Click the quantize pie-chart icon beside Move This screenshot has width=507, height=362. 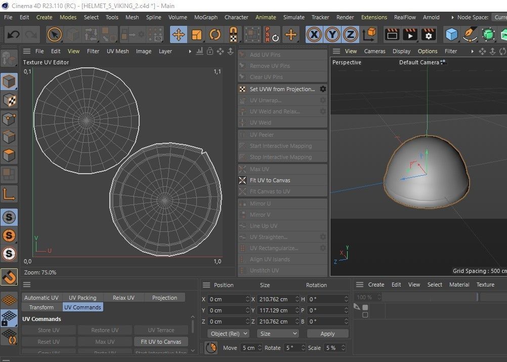(x=211, y=348)
